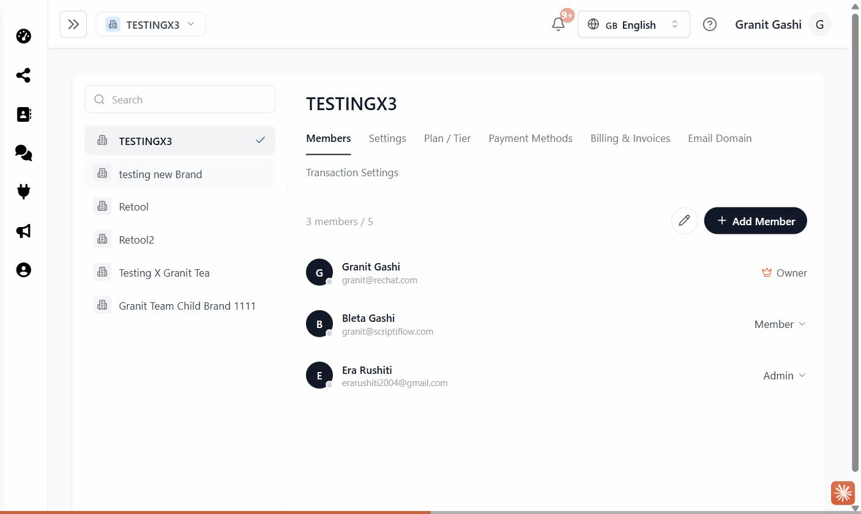Open the English language selector
Screen dimensions: 861x514
pyautogui.click(x=634, y=24)
